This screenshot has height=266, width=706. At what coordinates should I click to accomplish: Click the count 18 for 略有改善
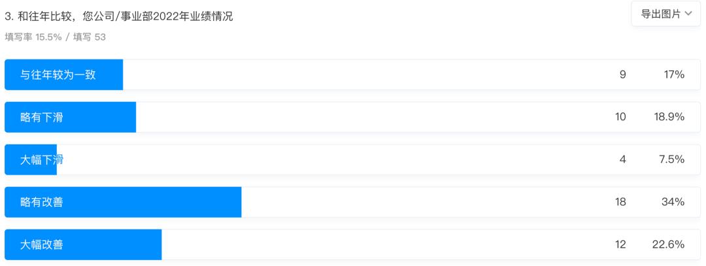[620, 202]
